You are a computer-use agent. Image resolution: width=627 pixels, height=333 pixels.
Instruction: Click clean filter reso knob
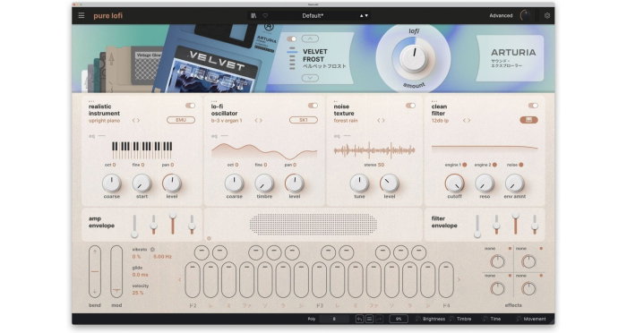click(x=485, y=184)
